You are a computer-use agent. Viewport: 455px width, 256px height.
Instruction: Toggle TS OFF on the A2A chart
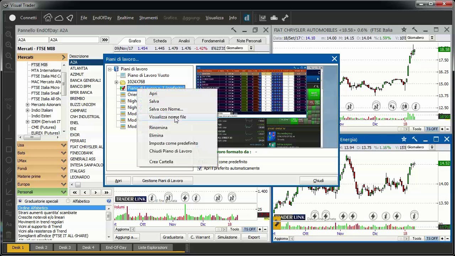tap(250, 229)
